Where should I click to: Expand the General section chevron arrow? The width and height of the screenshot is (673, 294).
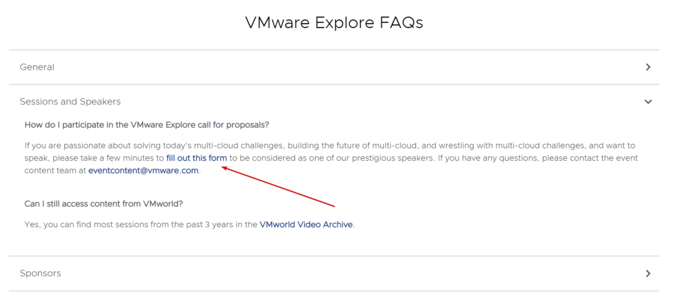[x=648, y=68]
